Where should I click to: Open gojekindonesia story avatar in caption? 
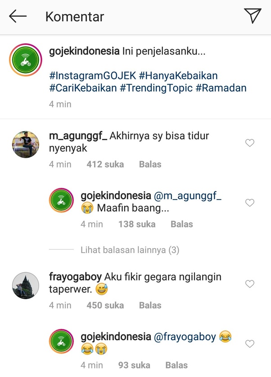coord(26,60)
